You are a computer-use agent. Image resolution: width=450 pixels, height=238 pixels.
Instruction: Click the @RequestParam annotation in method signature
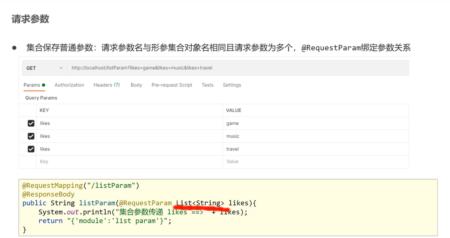pos(145,203)
